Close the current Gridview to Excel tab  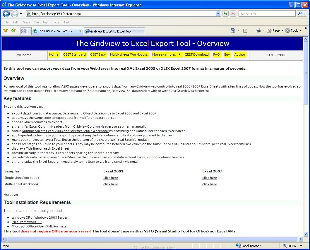[x=80, y=31]
